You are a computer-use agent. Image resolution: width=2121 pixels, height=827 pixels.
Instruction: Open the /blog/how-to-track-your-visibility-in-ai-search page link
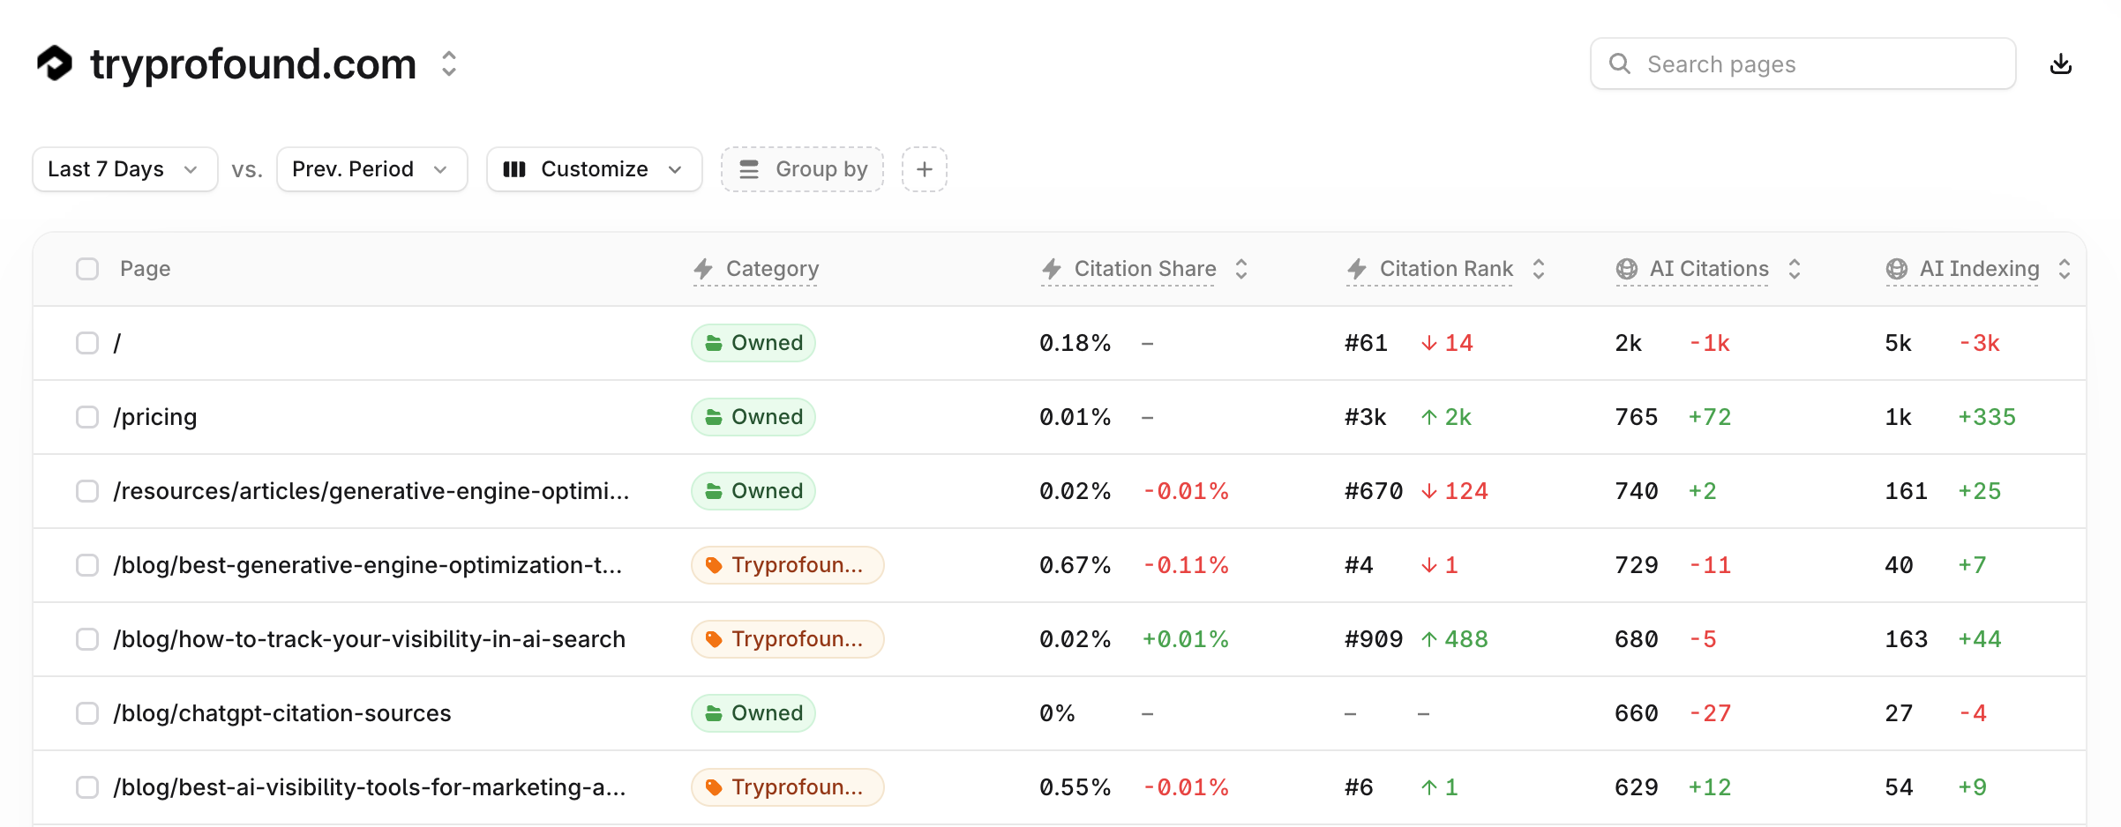(x=369, y=639)
